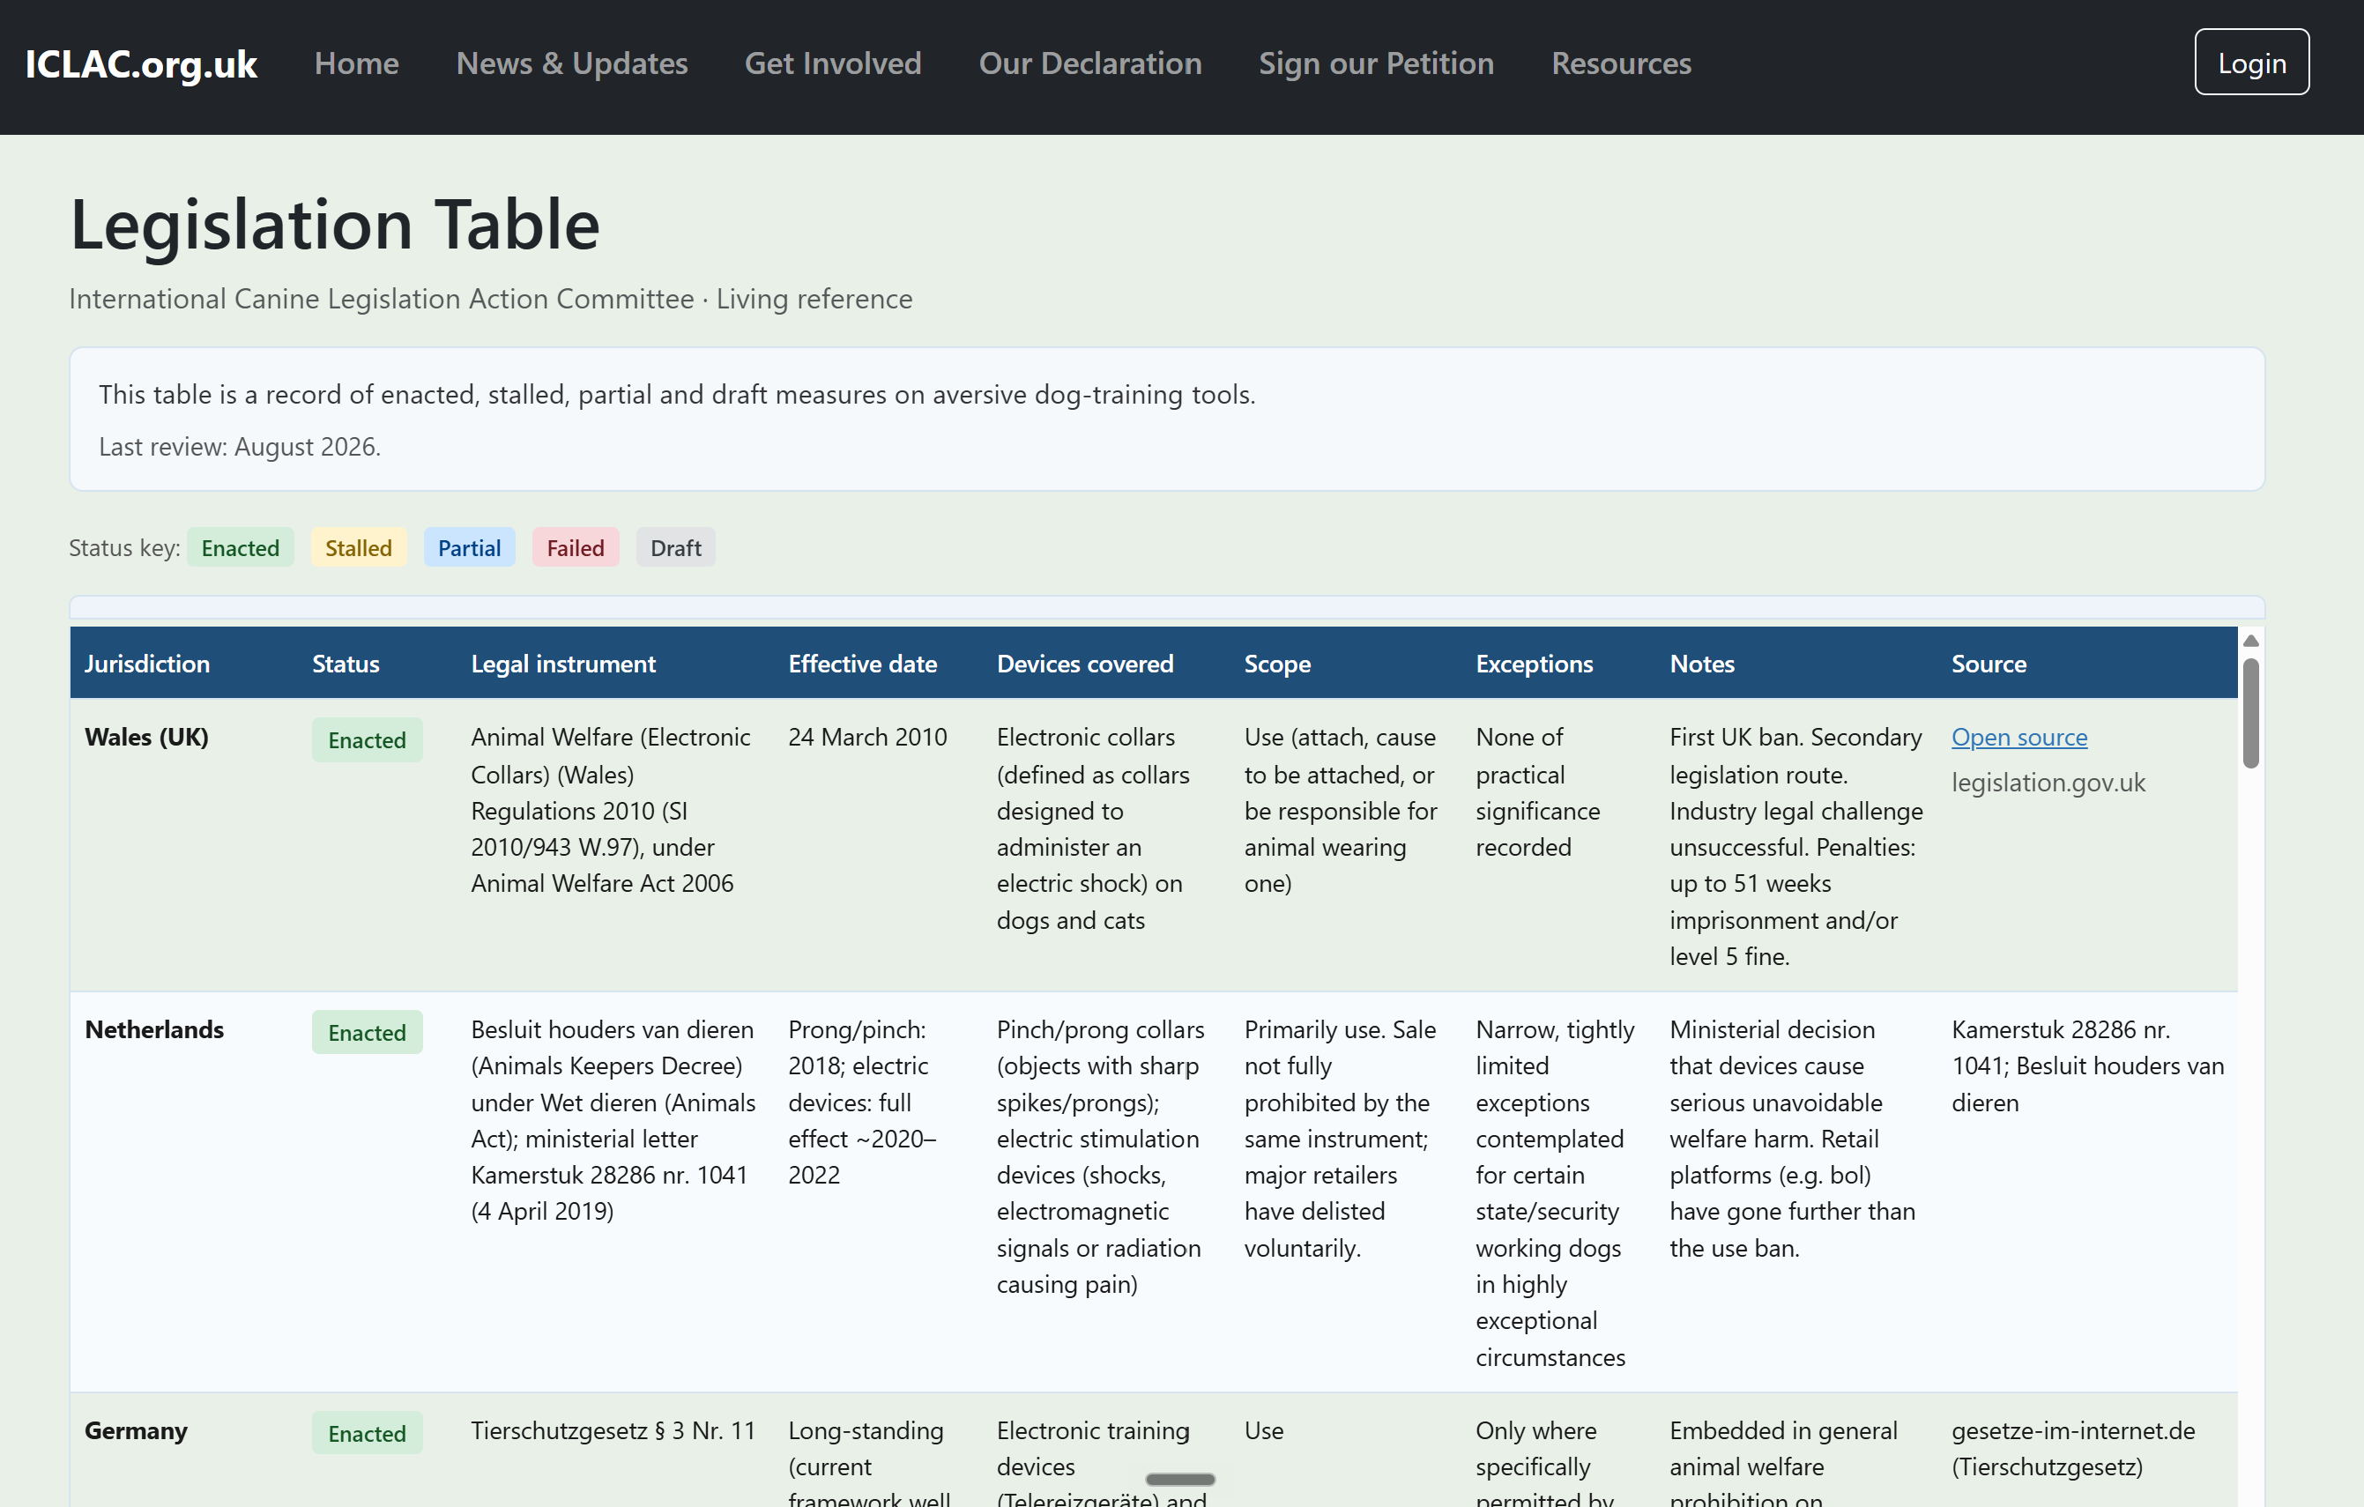Click Netherlands 'Kamerstuk 28286 nr. 1041' source cell
2364x1507 pixels.
click(2087, 1066)
